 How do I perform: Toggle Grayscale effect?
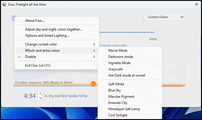(130, 69)
